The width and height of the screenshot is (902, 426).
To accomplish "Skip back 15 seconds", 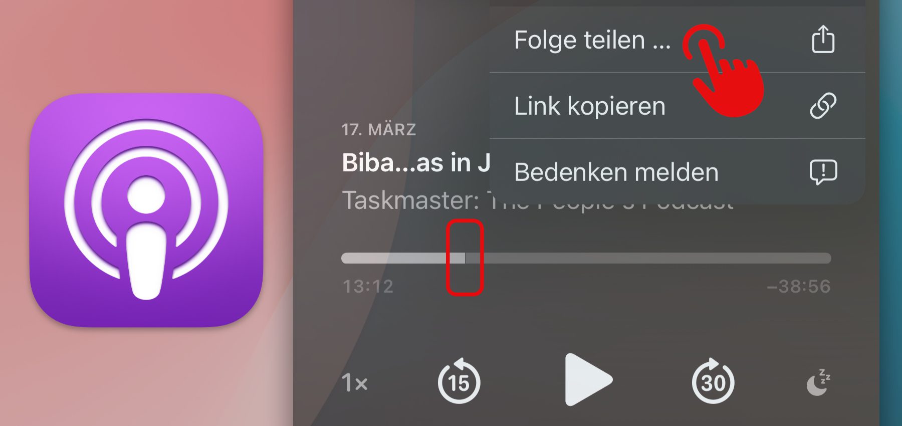I will [459, 381].
